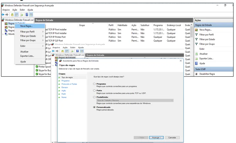Click Teste ICMP section header in Ações pane
This screenshot has width=236, height=143.
214,69
